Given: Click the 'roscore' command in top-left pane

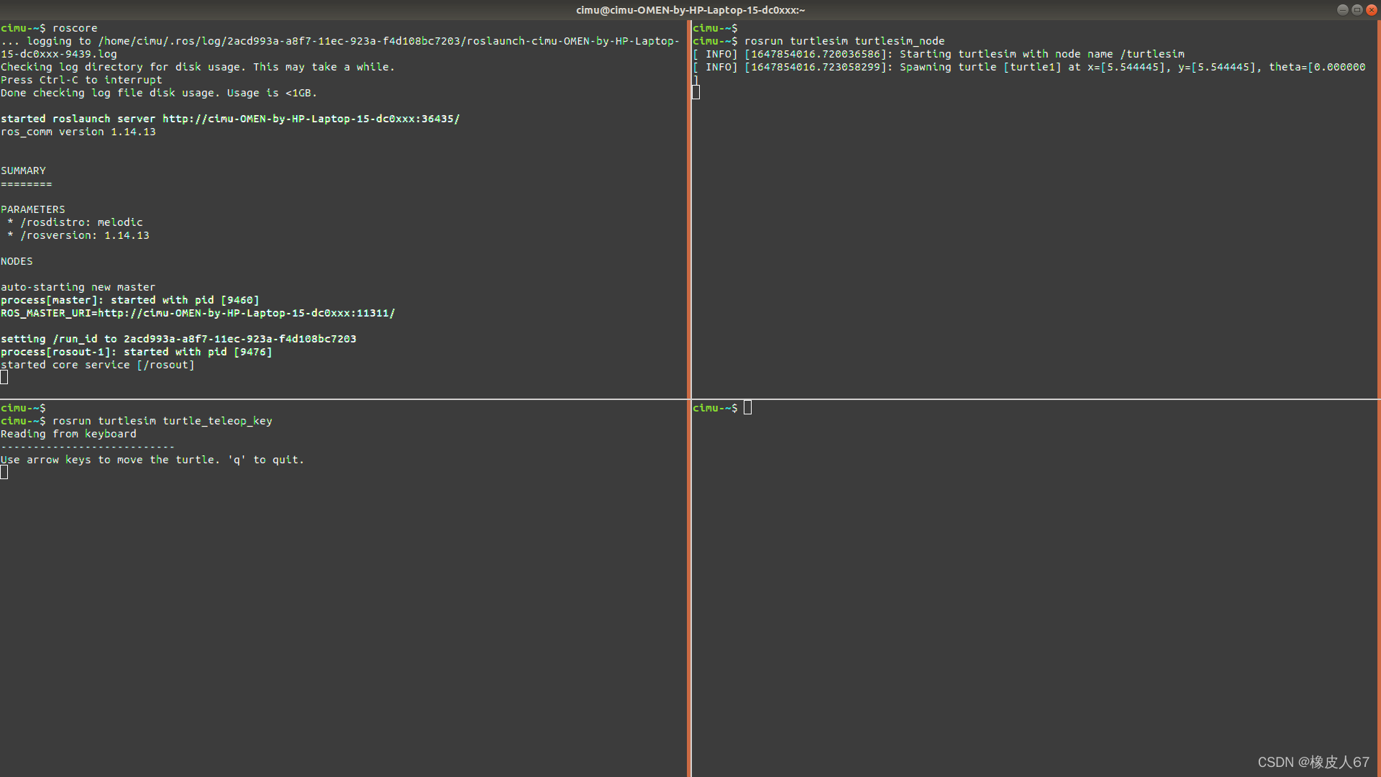Looking at the screenshot, I should (x=75, y=28).
